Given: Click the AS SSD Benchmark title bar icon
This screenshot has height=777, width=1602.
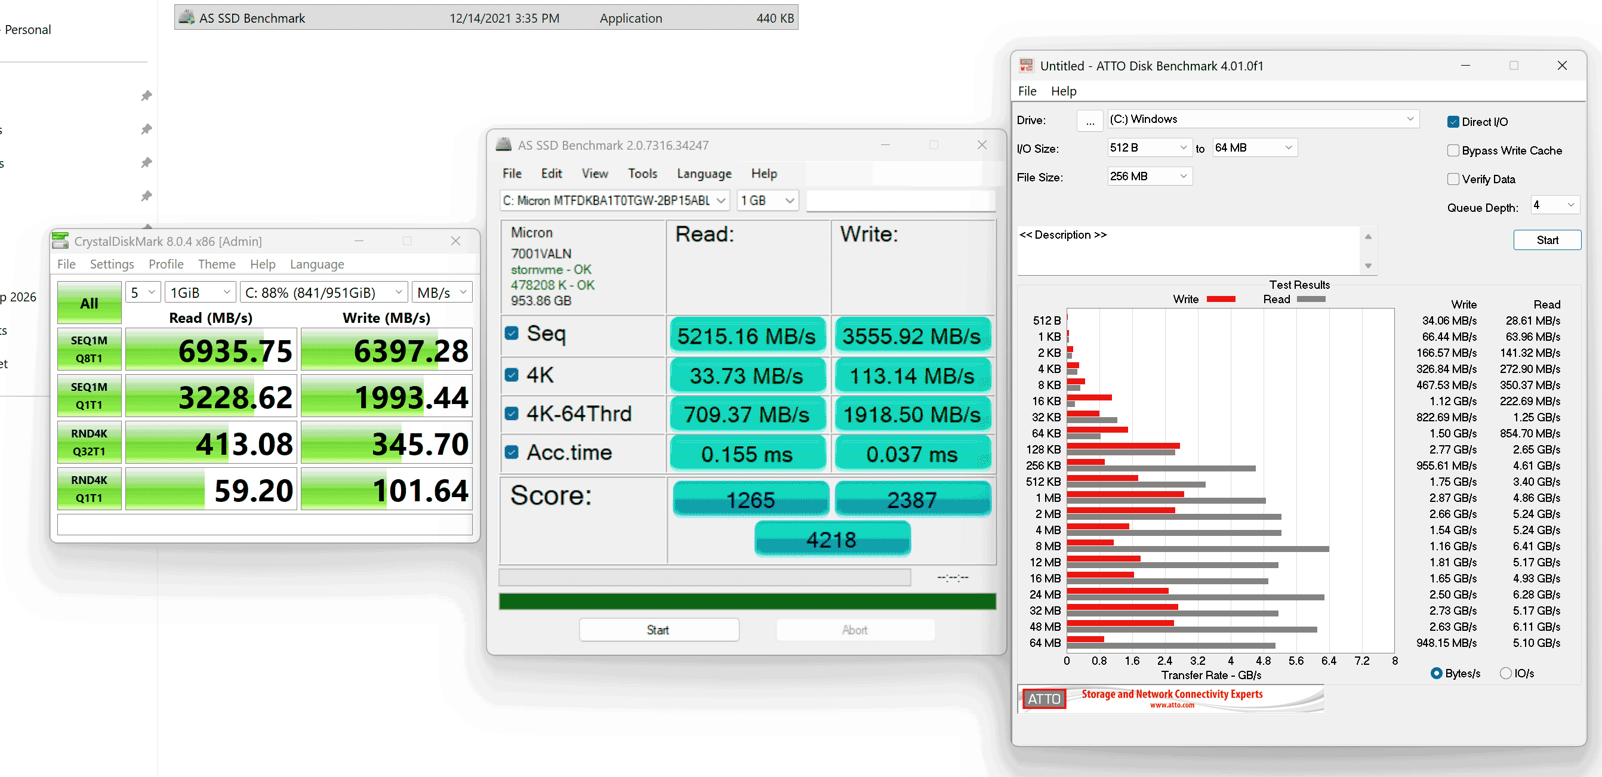Looking at the screenshot, I should click(504, 145).
